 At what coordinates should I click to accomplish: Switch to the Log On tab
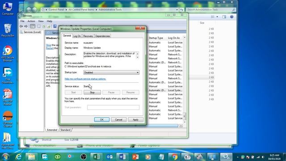(77, 36)
